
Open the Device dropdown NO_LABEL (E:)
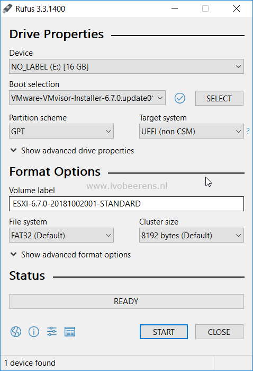coord(126,66)
